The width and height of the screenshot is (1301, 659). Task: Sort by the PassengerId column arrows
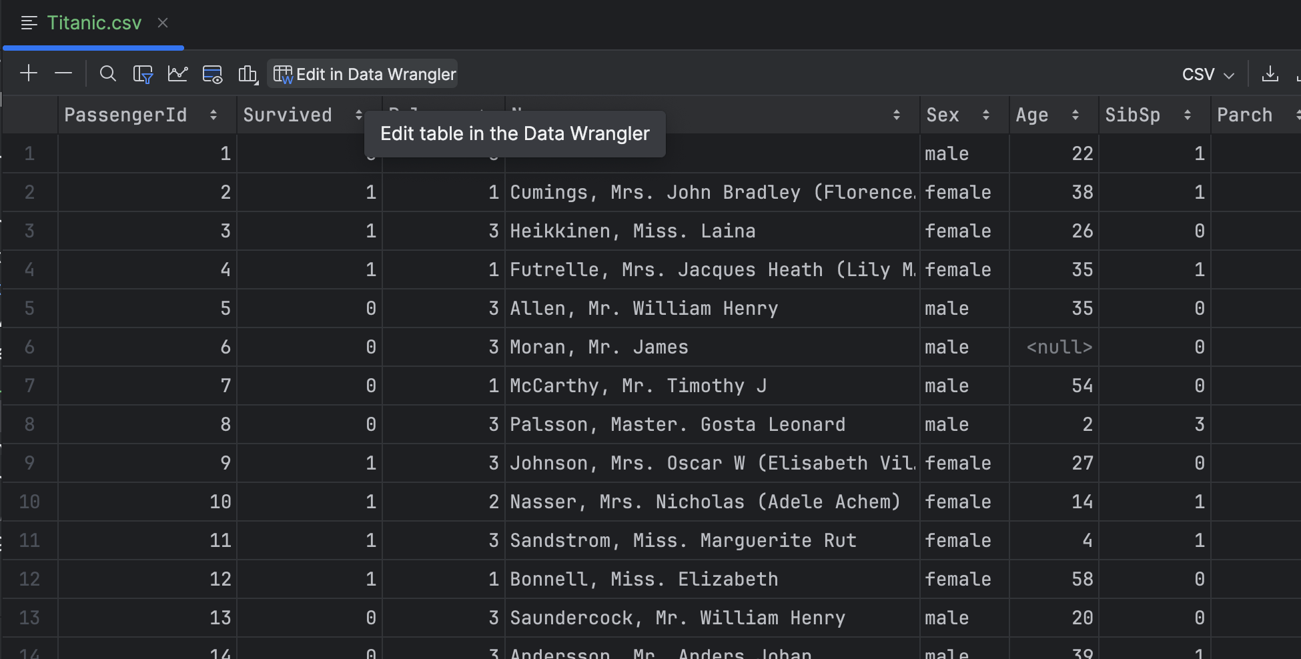coord(213,115)
